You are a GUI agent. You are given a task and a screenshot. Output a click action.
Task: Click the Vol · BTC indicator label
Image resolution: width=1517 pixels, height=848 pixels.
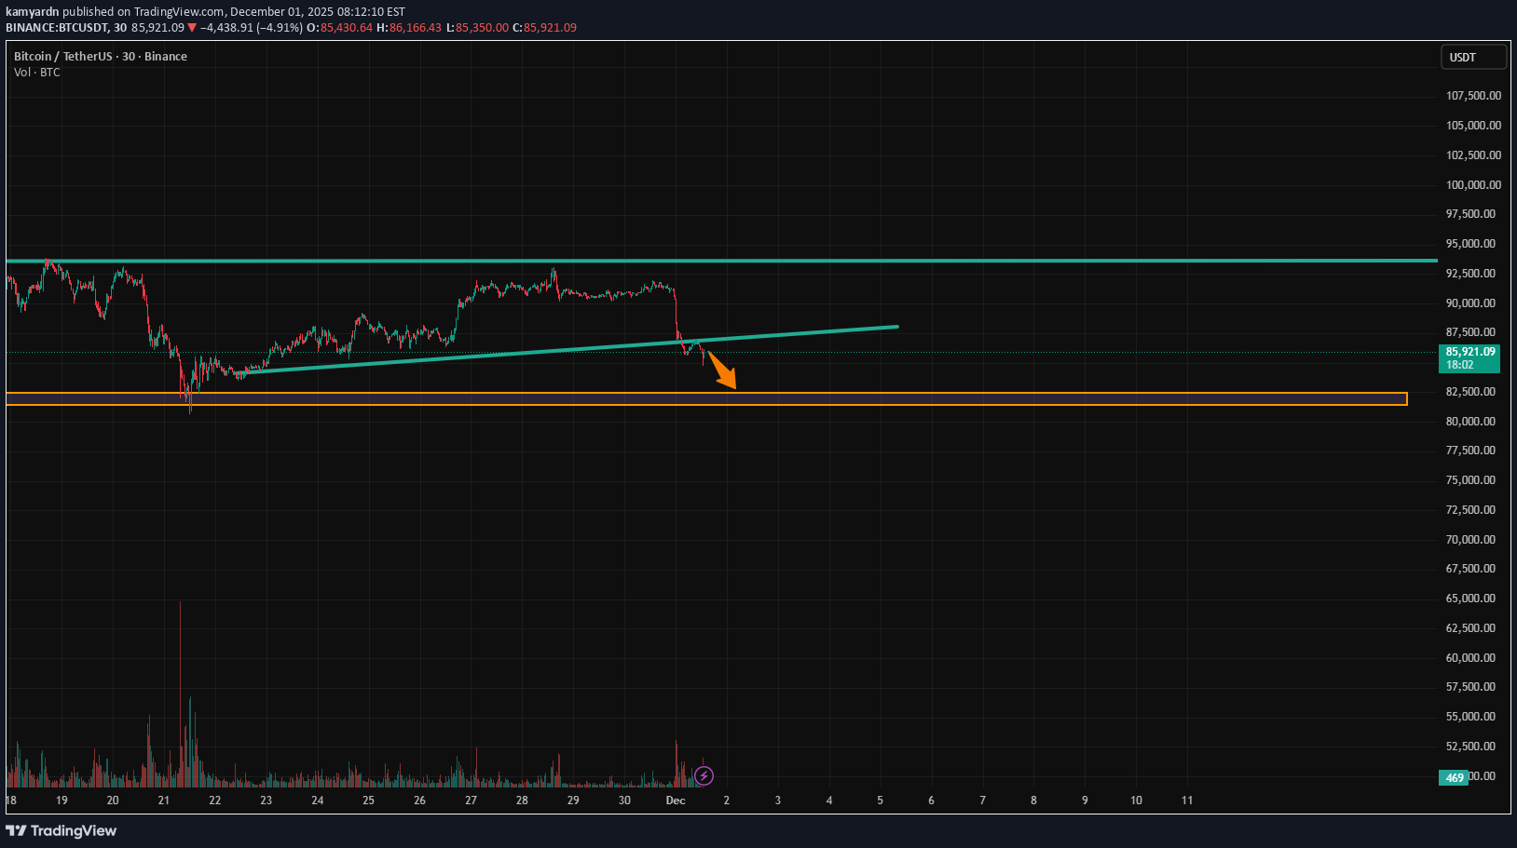coord(37,73)
